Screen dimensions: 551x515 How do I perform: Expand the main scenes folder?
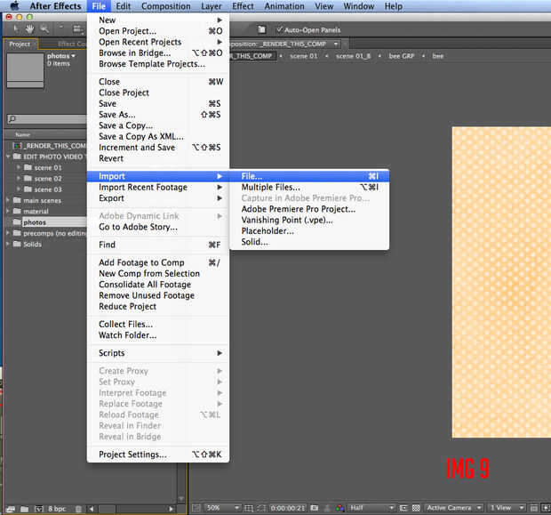pyautogui.click(x=8, y=200)
